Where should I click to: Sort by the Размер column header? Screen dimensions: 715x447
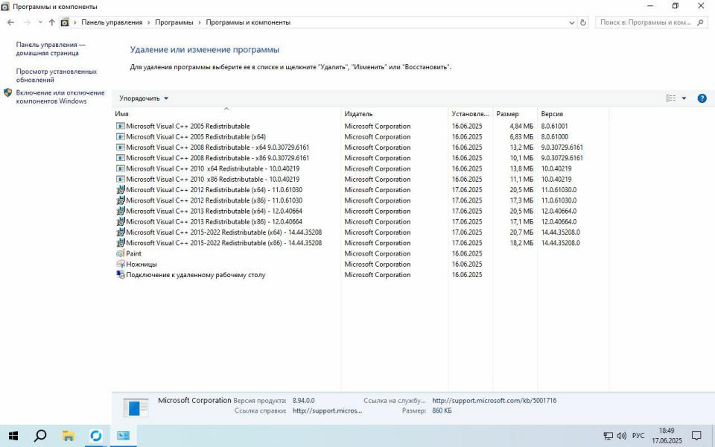[515, 113]
